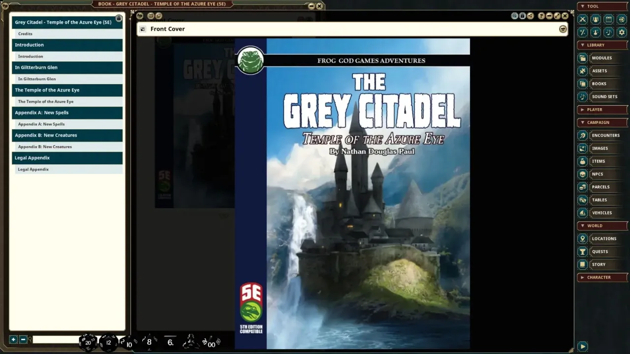Click the Tables icon

pos(583,200)
